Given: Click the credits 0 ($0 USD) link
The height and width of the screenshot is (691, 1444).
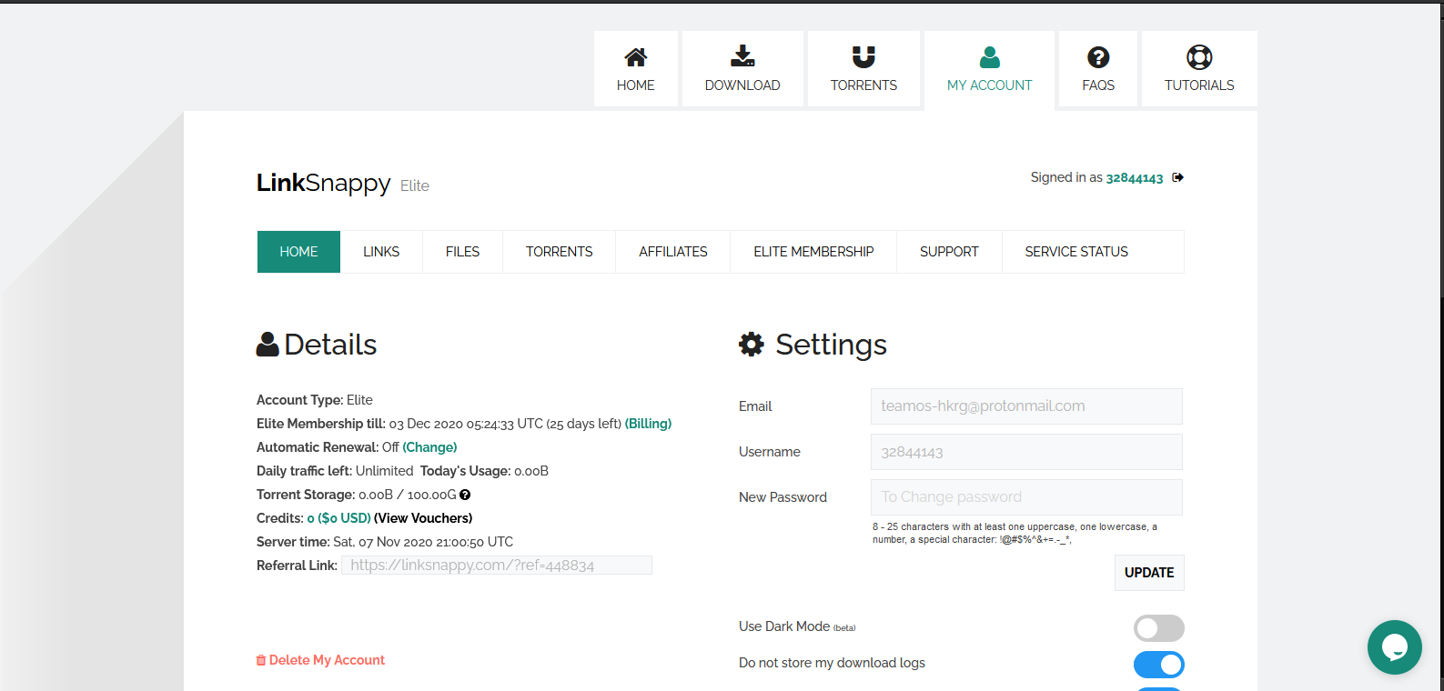Looking at the screenshot, I should tap(338, 518).
